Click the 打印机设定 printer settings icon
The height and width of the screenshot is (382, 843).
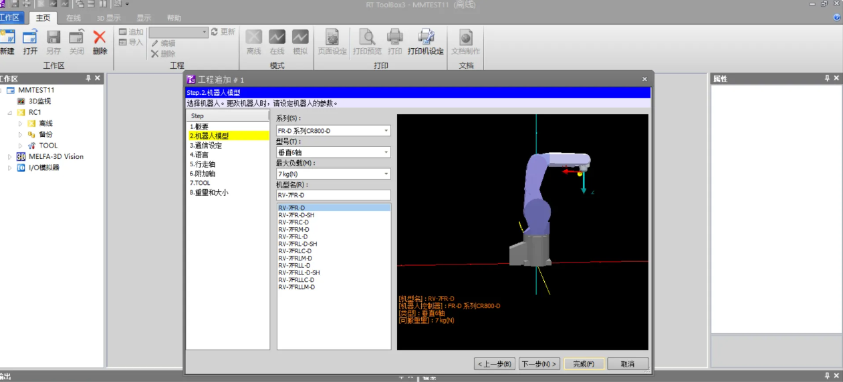[x=426, y=37]
